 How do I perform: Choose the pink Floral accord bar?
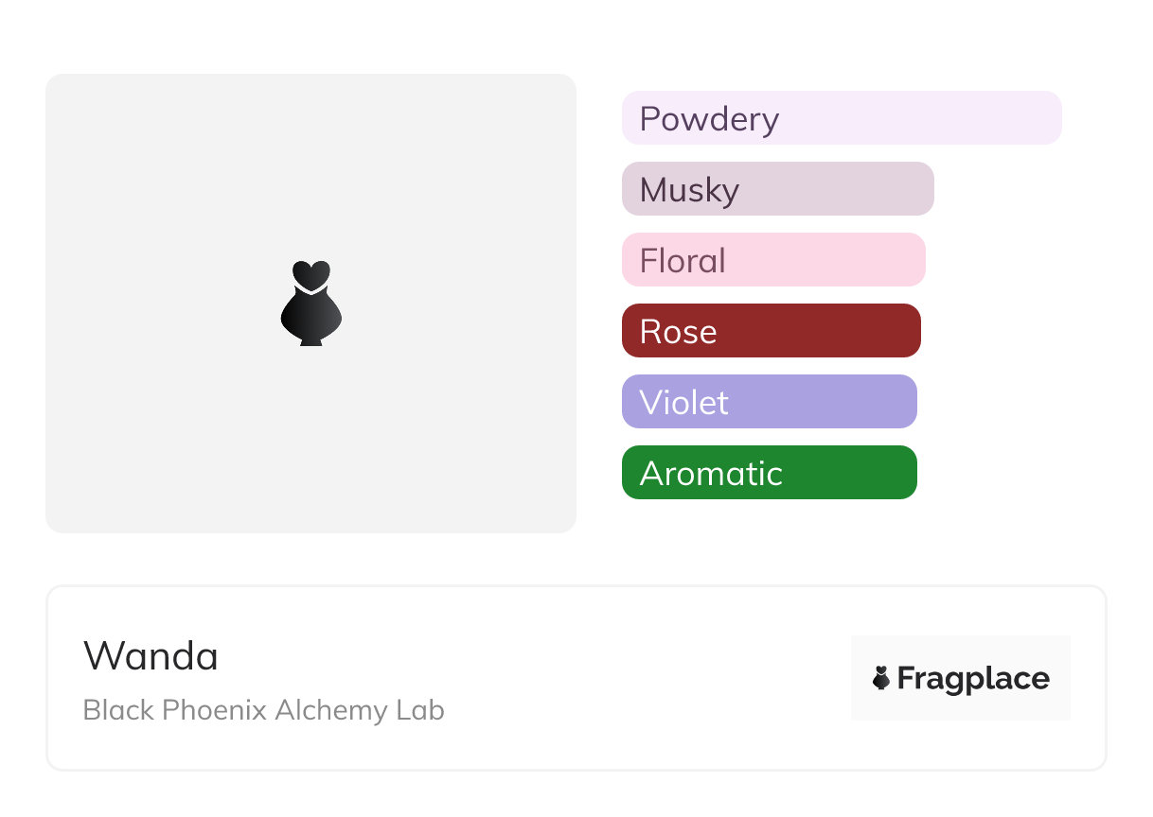coord(773,260)
